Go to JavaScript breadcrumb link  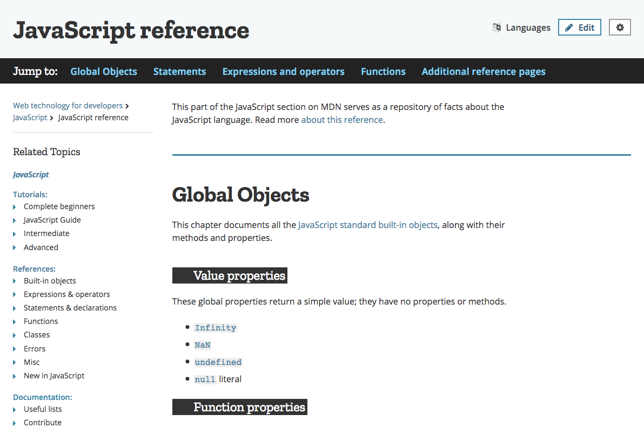[30, 118]
